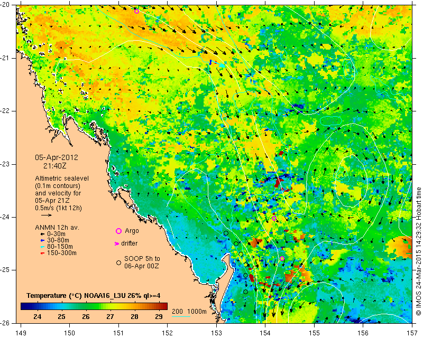423x338 pixels.
Task: Click the '152' longitude axis label
Action: point(167,333)
